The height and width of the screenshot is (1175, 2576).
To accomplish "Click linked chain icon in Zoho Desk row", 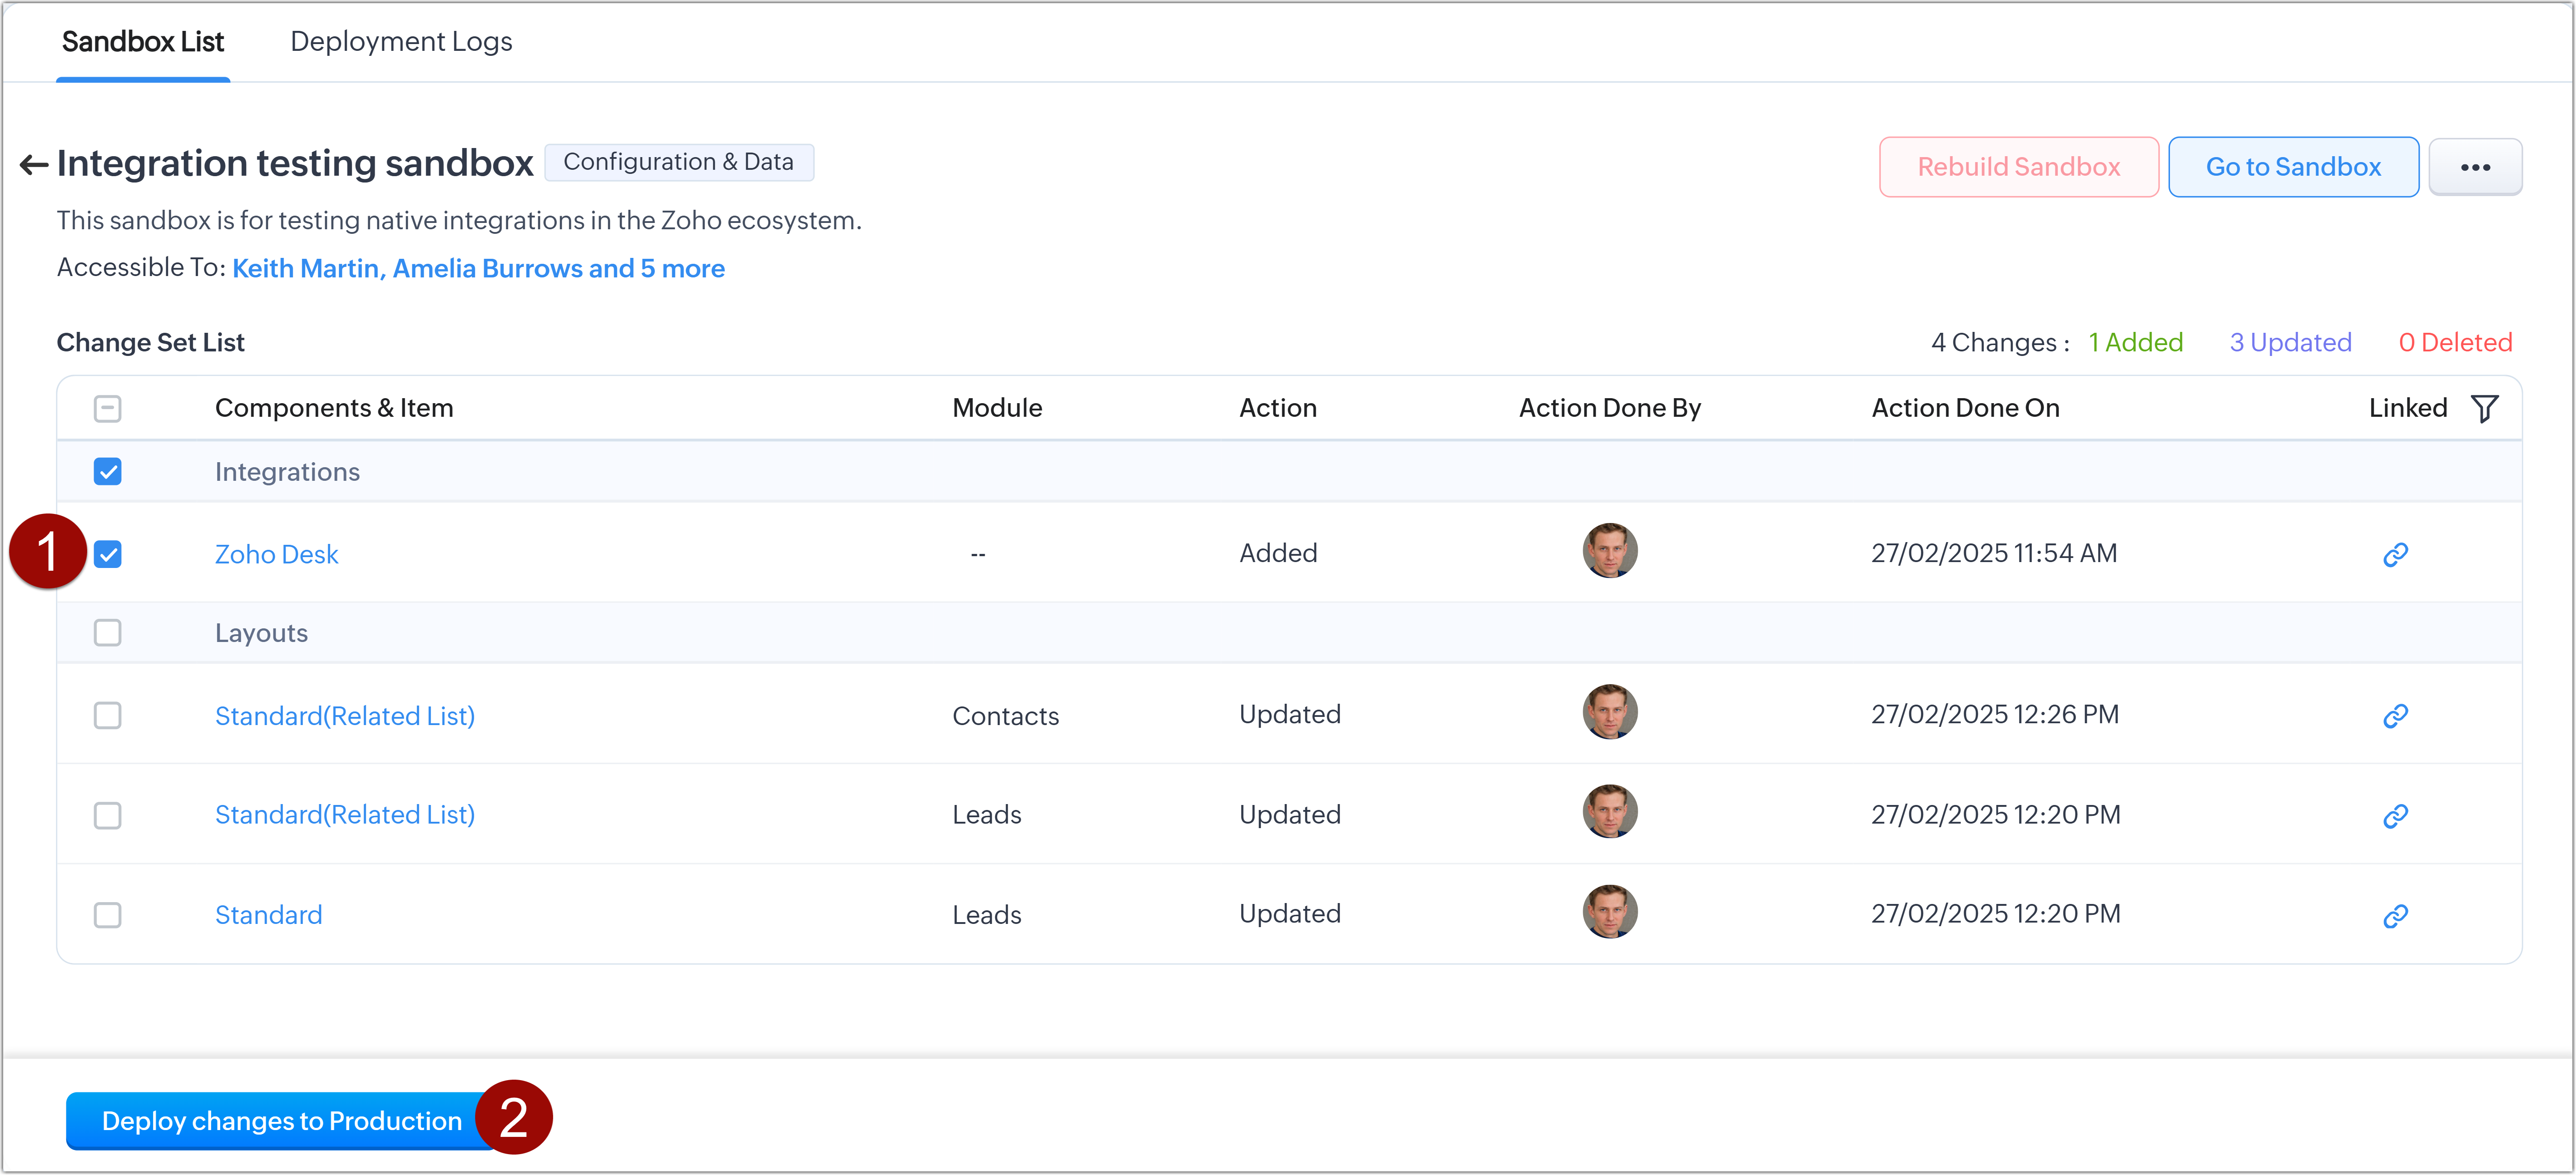I will coord(2394,554).
